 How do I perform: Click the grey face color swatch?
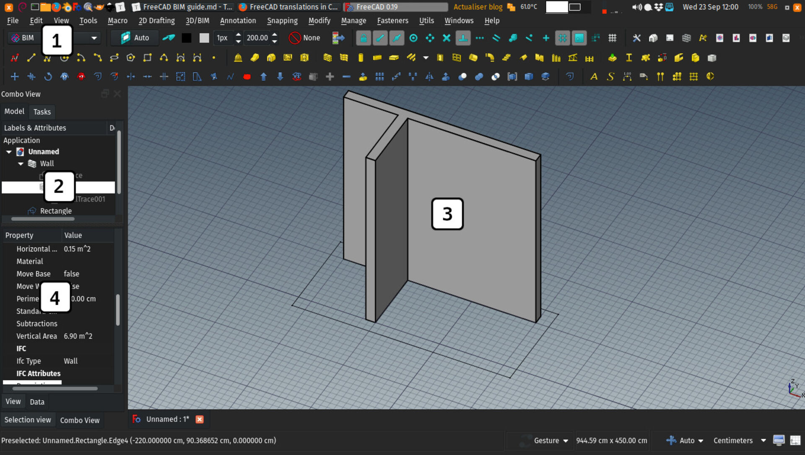point(204,38)
